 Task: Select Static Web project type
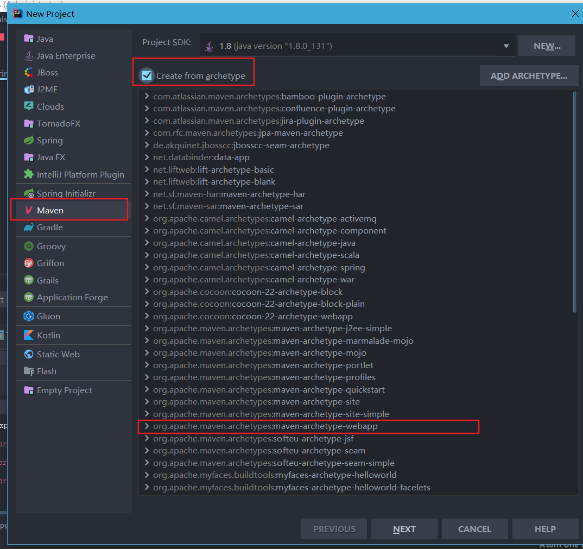[x=74, y=354]
